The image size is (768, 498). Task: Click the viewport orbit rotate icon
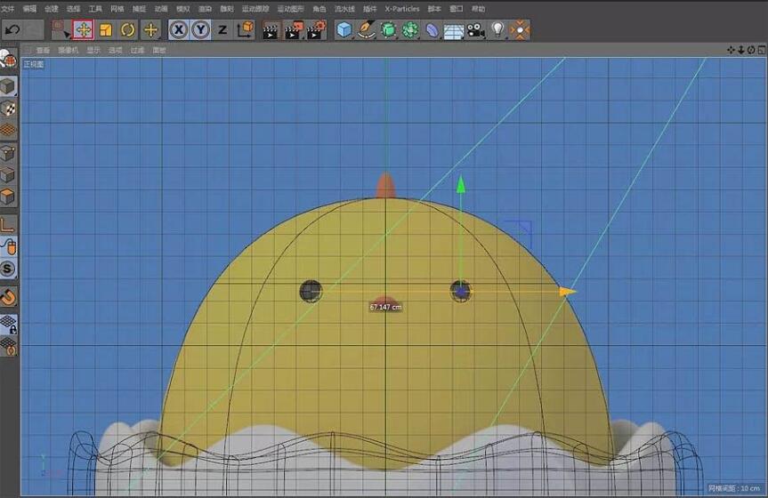[x=751, y=50]
